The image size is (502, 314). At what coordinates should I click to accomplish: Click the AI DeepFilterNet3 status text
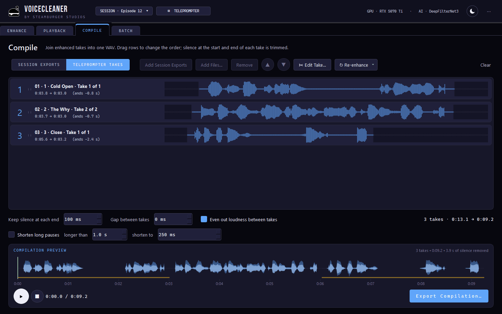439,11
